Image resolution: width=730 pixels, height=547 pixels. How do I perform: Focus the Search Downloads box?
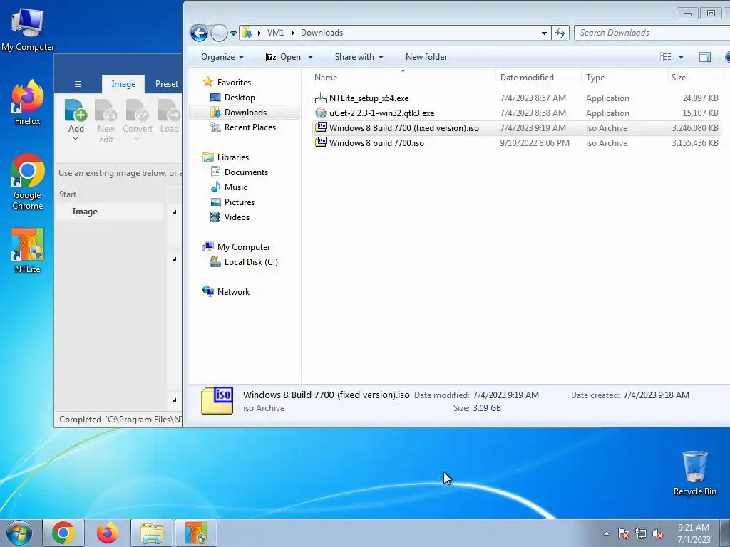[x=652, y=33]
